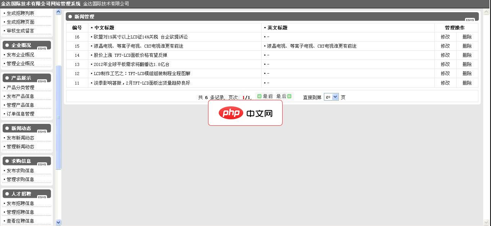The height and width of the screenshot is (226, 491).
Task: Click Chinese title cell of news item 15
Action: [175, 46]
